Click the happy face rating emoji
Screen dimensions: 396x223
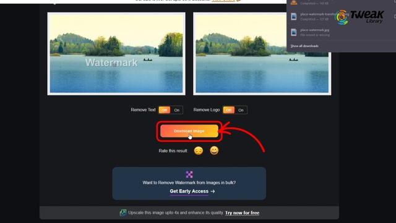click(x=214, y=151)
